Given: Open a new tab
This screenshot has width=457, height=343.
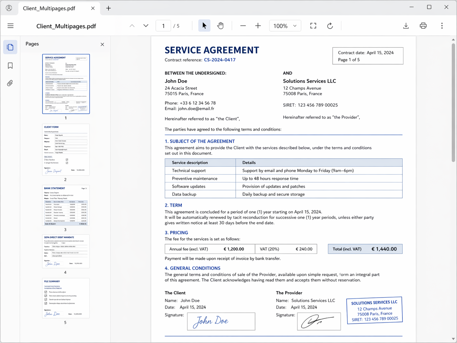Looking at the screenshot, I should tap(108, 8).
